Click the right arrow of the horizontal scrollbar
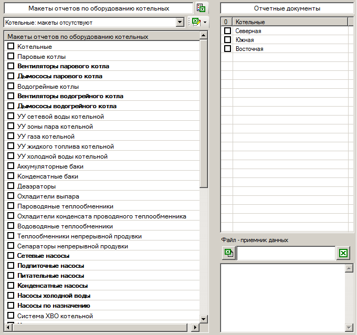 [195, 328]
